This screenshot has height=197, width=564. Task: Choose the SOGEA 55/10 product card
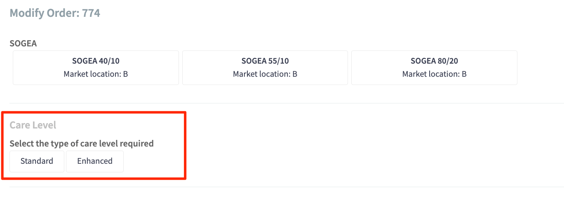[265, 68]
